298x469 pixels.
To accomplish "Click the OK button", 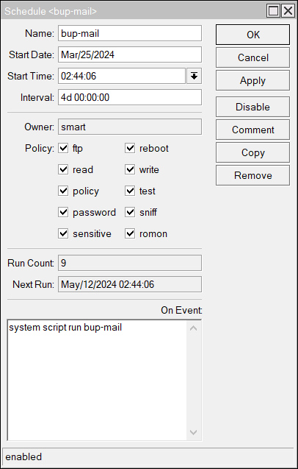I will tap(252, 35).
